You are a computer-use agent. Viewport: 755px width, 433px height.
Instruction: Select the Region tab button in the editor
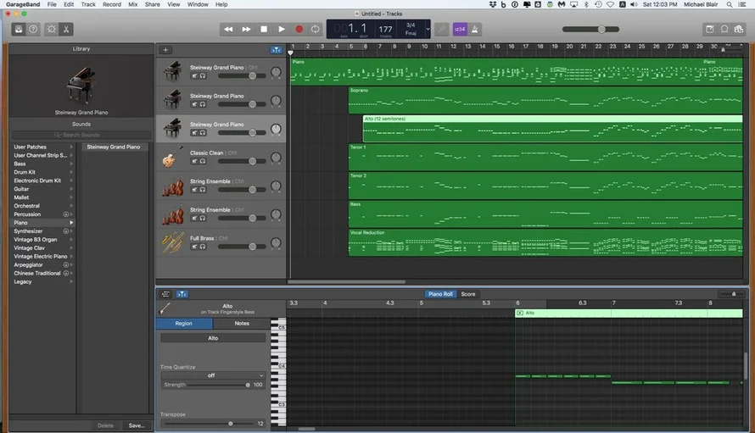point(183,324)
